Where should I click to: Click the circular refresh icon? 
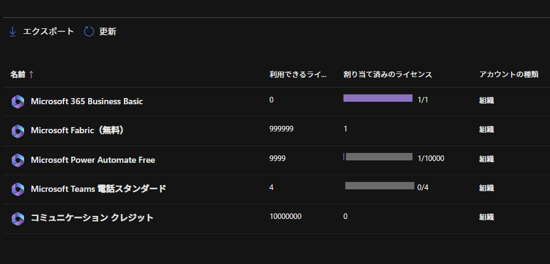click(x=89, y=31)
